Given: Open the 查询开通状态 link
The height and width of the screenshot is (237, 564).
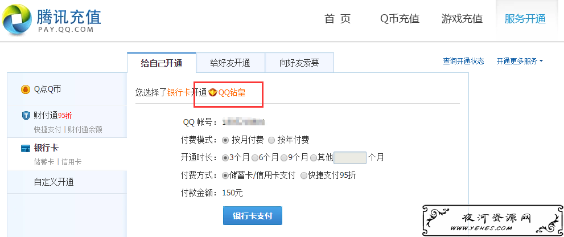Looking at the screenshot, I should pos(463,61).
